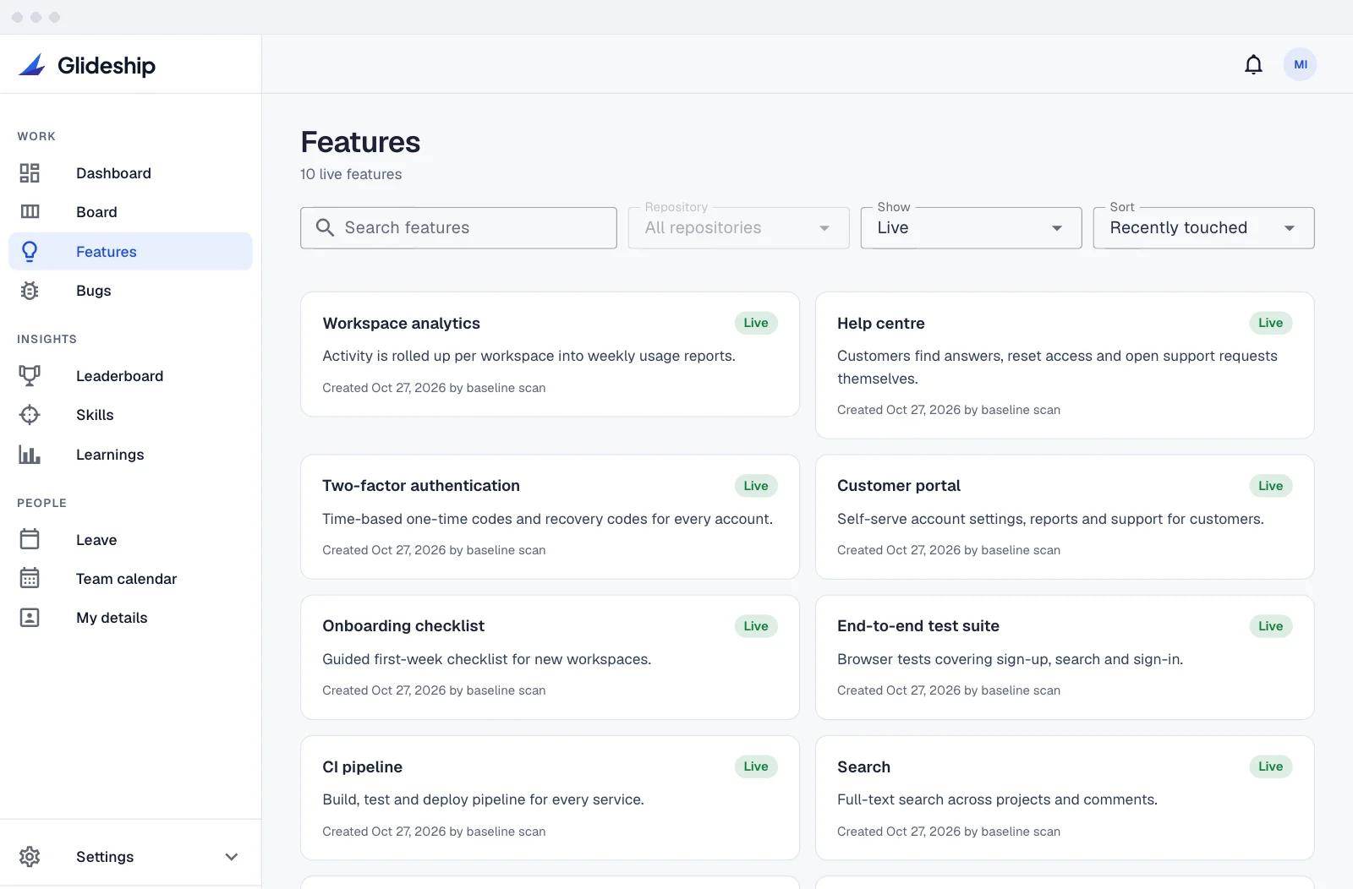Click Live badge on Help centre

pyautogui.click(x=1270, y=323)
